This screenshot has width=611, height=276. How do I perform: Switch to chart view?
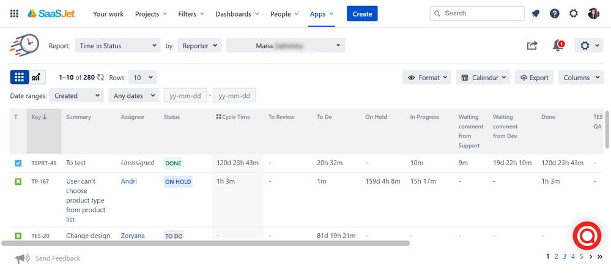pyautogui.click(x=36, y=77)
